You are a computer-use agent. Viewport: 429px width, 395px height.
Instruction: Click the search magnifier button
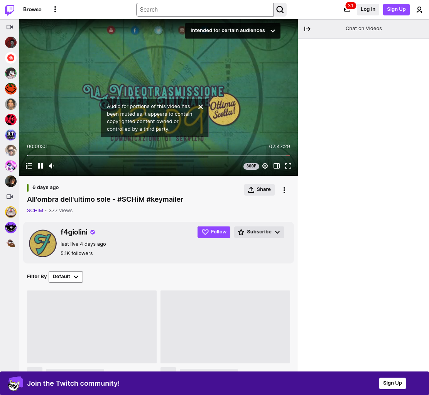(x=280, y=10)
